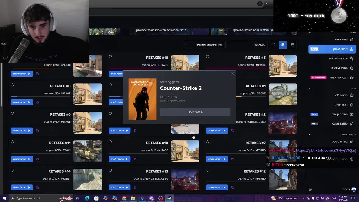359x202 pixels.
Task: Copy the RETAKES #10 server address
Action: [x=135, y=159]
